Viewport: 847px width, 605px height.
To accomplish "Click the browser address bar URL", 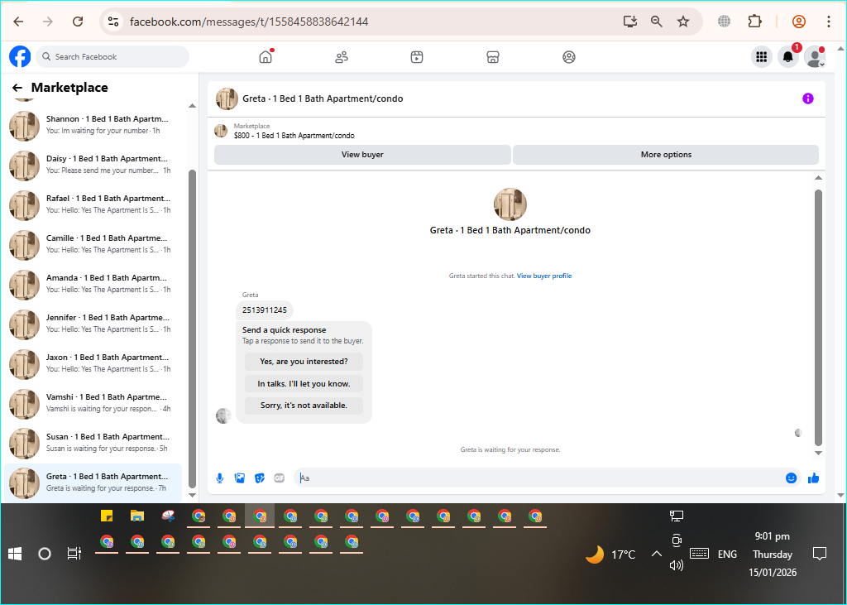I will 249,22.
